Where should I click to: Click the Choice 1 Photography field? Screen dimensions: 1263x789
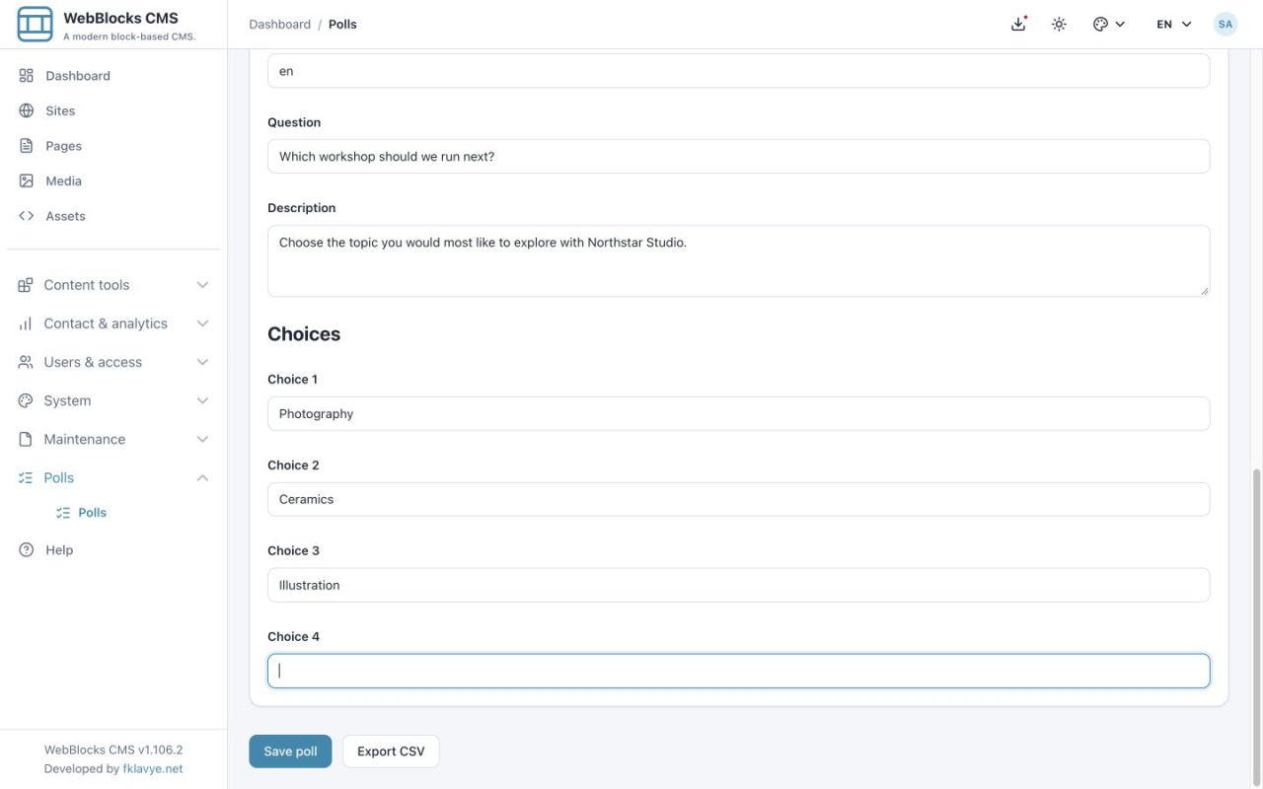click(738, 413)
